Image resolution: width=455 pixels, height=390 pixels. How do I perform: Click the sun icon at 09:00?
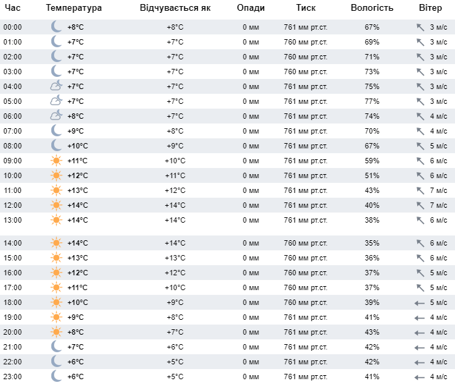[56, 161]
